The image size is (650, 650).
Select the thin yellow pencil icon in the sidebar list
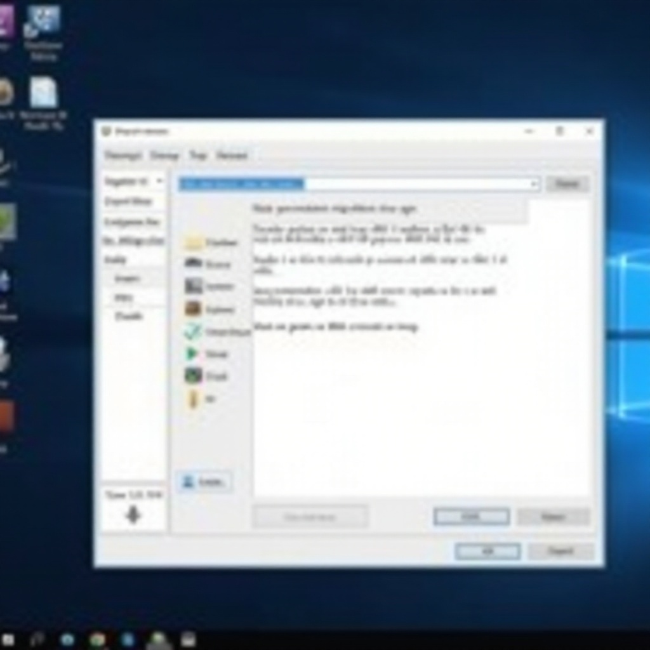coord(192,399)
